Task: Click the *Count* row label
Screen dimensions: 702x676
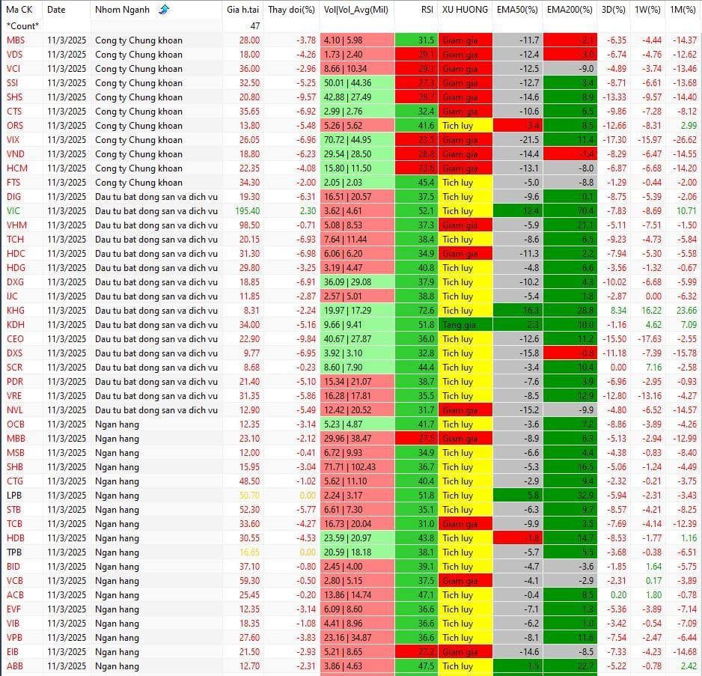Action: [22, 26]
